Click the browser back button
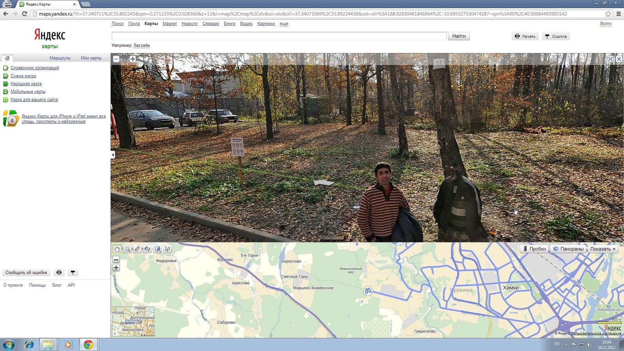The image size is (624, 351). coord(5,14)
